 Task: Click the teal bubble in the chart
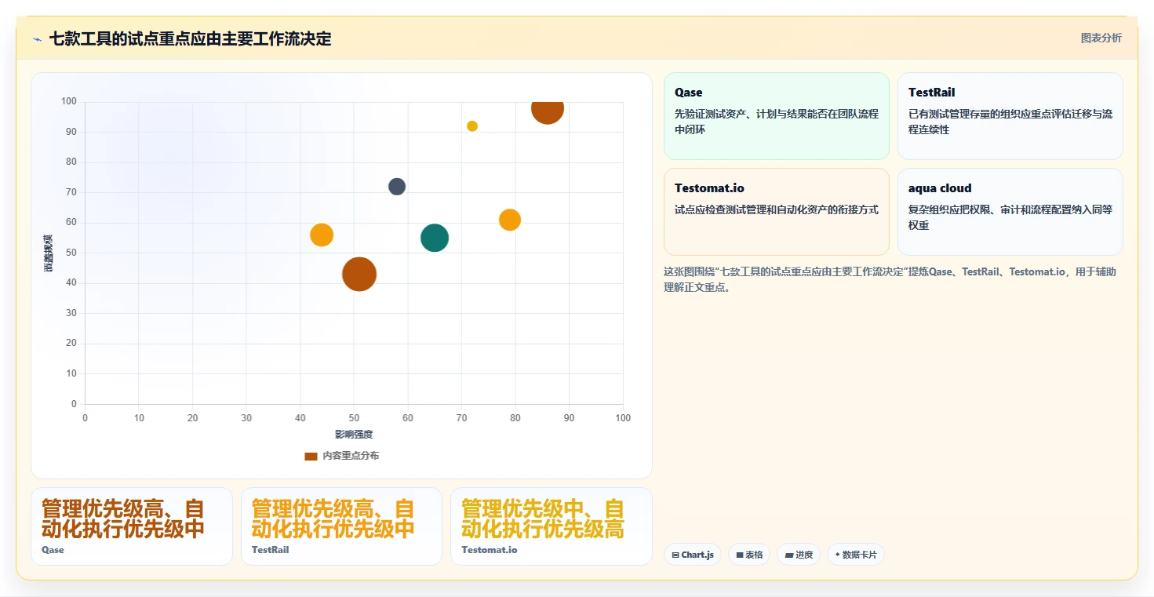(435, 238)
